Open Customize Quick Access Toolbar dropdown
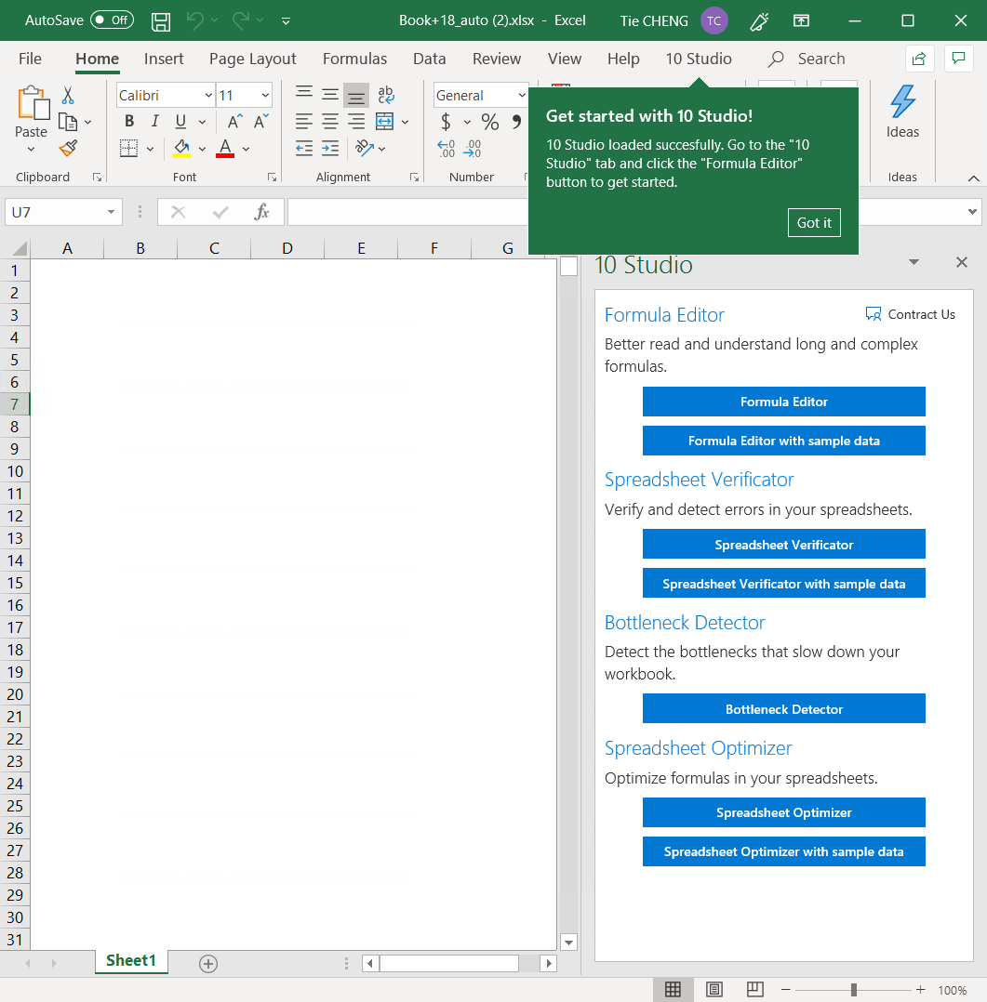Image resolution: width=987 pixels, height=1002 pixels. (x=286, y=21)
